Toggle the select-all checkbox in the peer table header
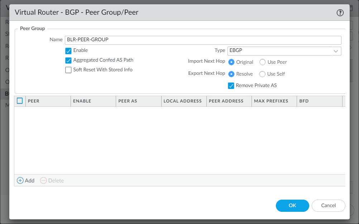This screenshot has height=224, width=359. (x=20, y=101)
